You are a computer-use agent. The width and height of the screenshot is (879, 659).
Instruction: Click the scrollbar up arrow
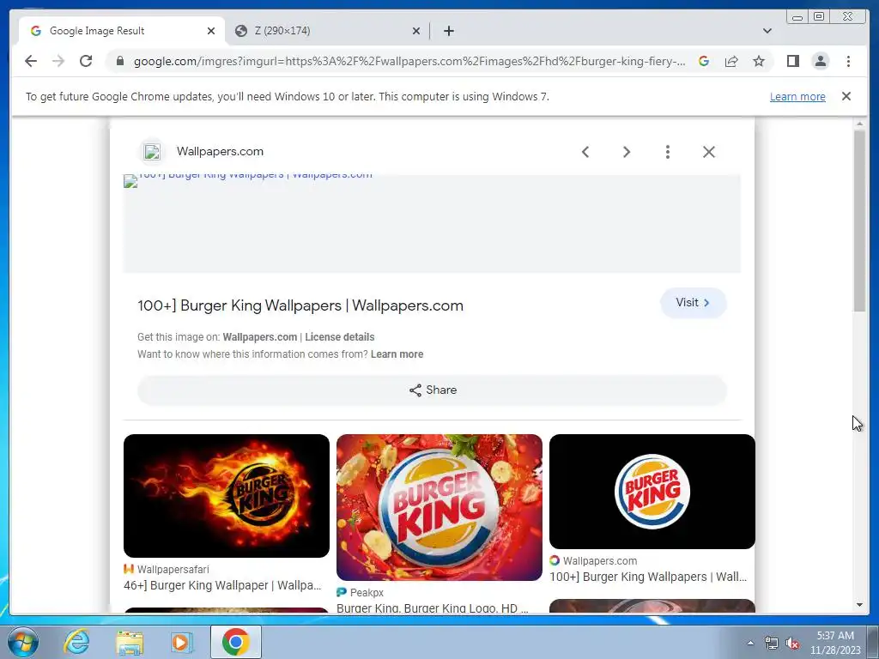859,124
